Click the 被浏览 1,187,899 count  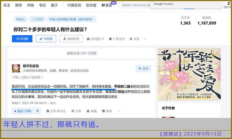(x=207, y=21)
